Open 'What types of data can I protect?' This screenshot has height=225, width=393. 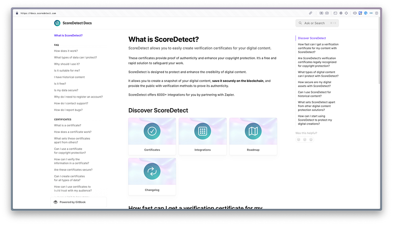point(75,58)
